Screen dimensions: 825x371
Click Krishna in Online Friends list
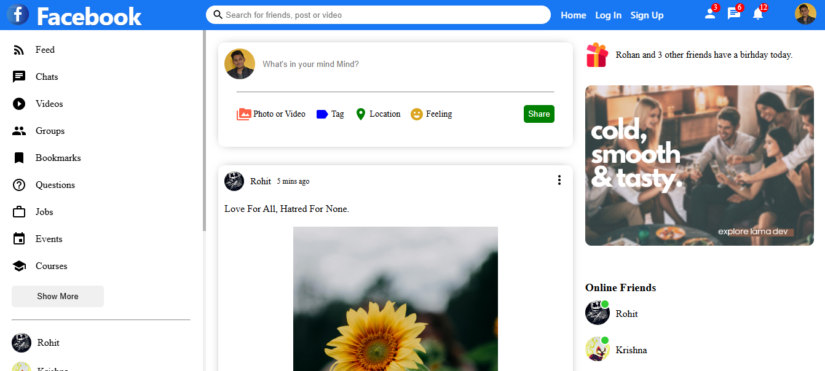coord(631,350)
